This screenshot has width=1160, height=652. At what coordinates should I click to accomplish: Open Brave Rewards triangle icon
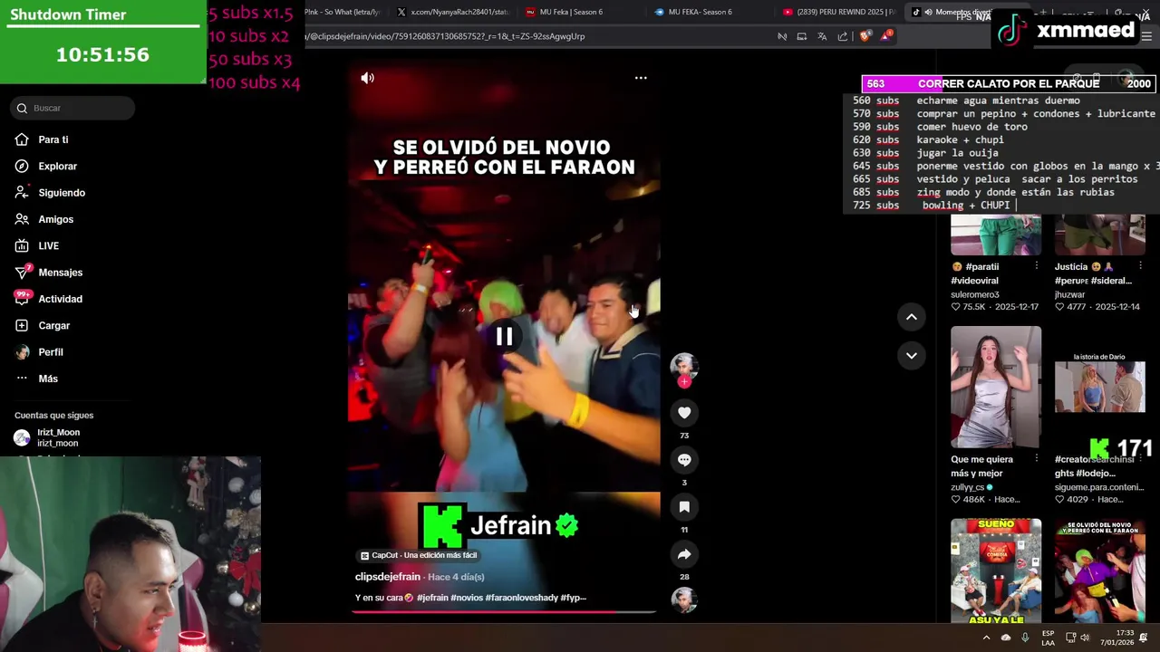[886, 35]
